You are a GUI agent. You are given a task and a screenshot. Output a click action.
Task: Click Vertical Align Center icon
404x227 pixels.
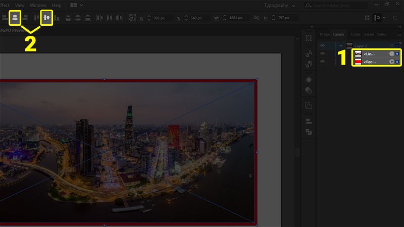(x=46, y=18)
